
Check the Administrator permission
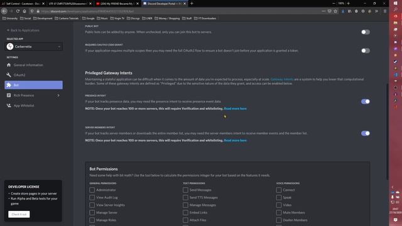(x=92, y=190)
